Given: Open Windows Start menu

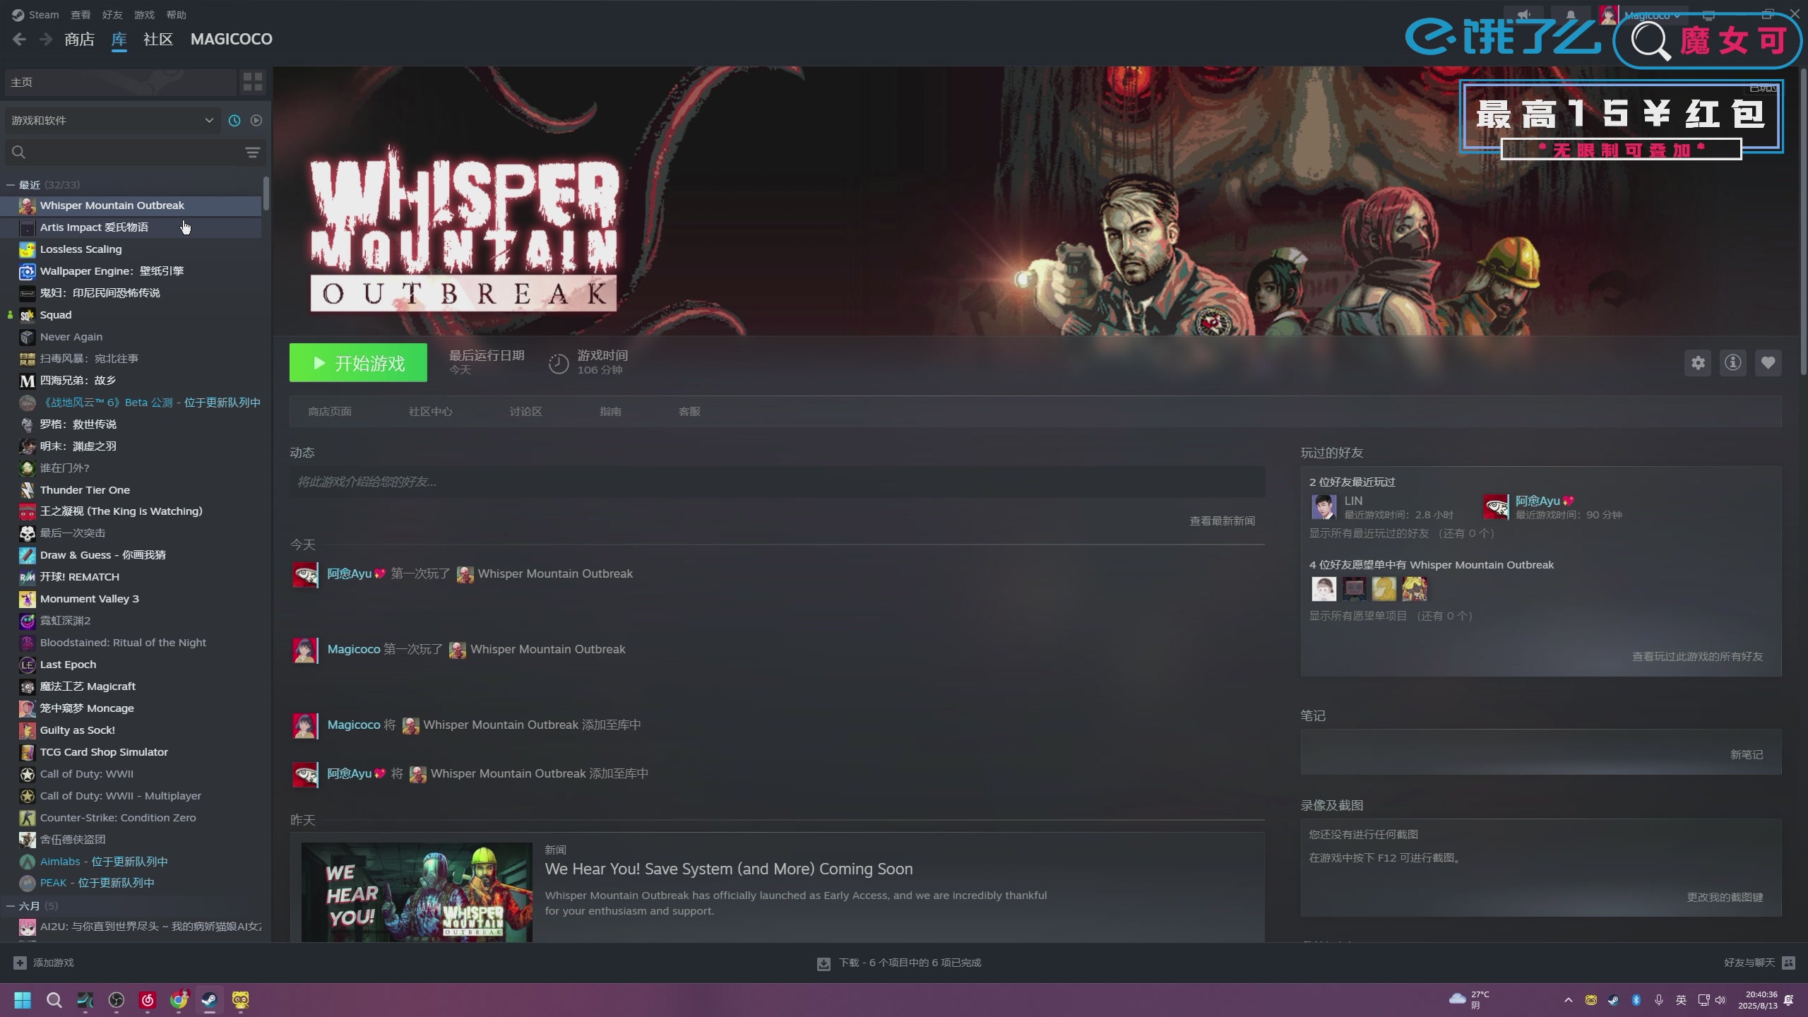Looking at the screenshot, I should click(23, 1000).
